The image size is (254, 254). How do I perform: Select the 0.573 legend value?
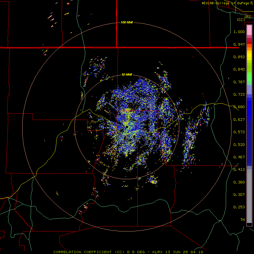(239, 132)
